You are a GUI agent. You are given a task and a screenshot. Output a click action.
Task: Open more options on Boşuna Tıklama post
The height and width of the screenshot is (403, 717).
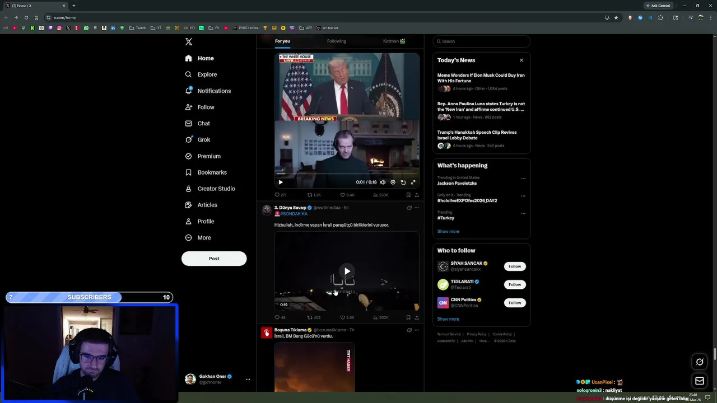pyautogui.click(x=417, y=330)
